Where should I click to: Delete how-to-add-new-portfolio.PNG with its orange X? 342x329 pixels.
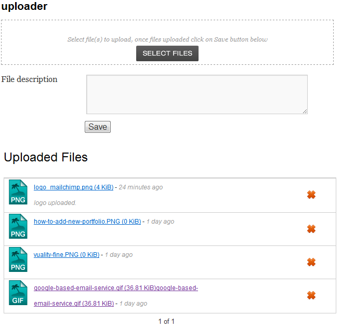tap(311, 229)
